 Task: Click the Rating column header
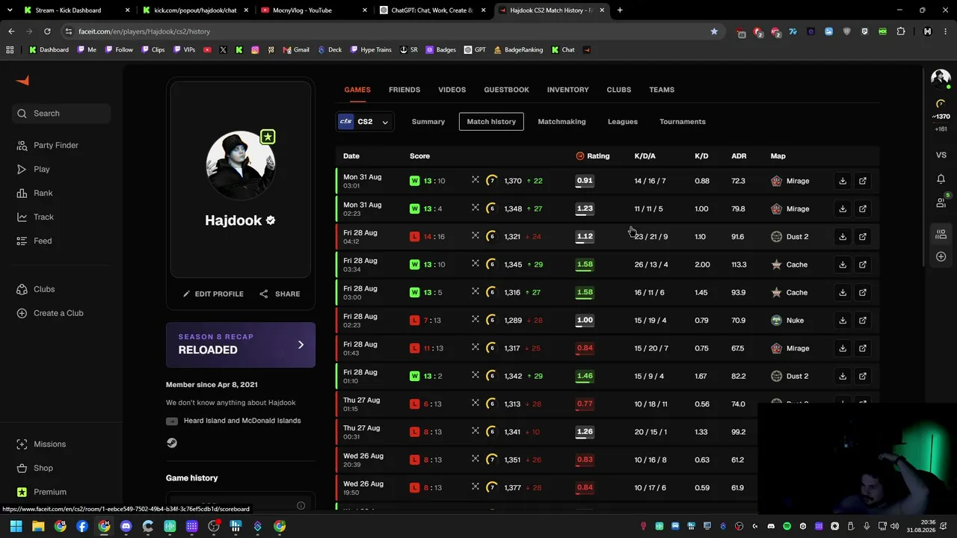[593, 156]
